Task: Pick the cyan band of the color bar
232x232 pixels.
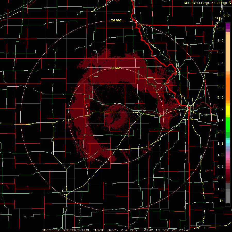Action: point(228,142)
